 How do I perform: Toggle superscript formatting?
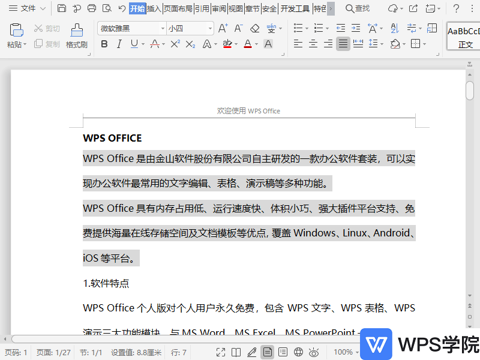[x=175, y=44]
